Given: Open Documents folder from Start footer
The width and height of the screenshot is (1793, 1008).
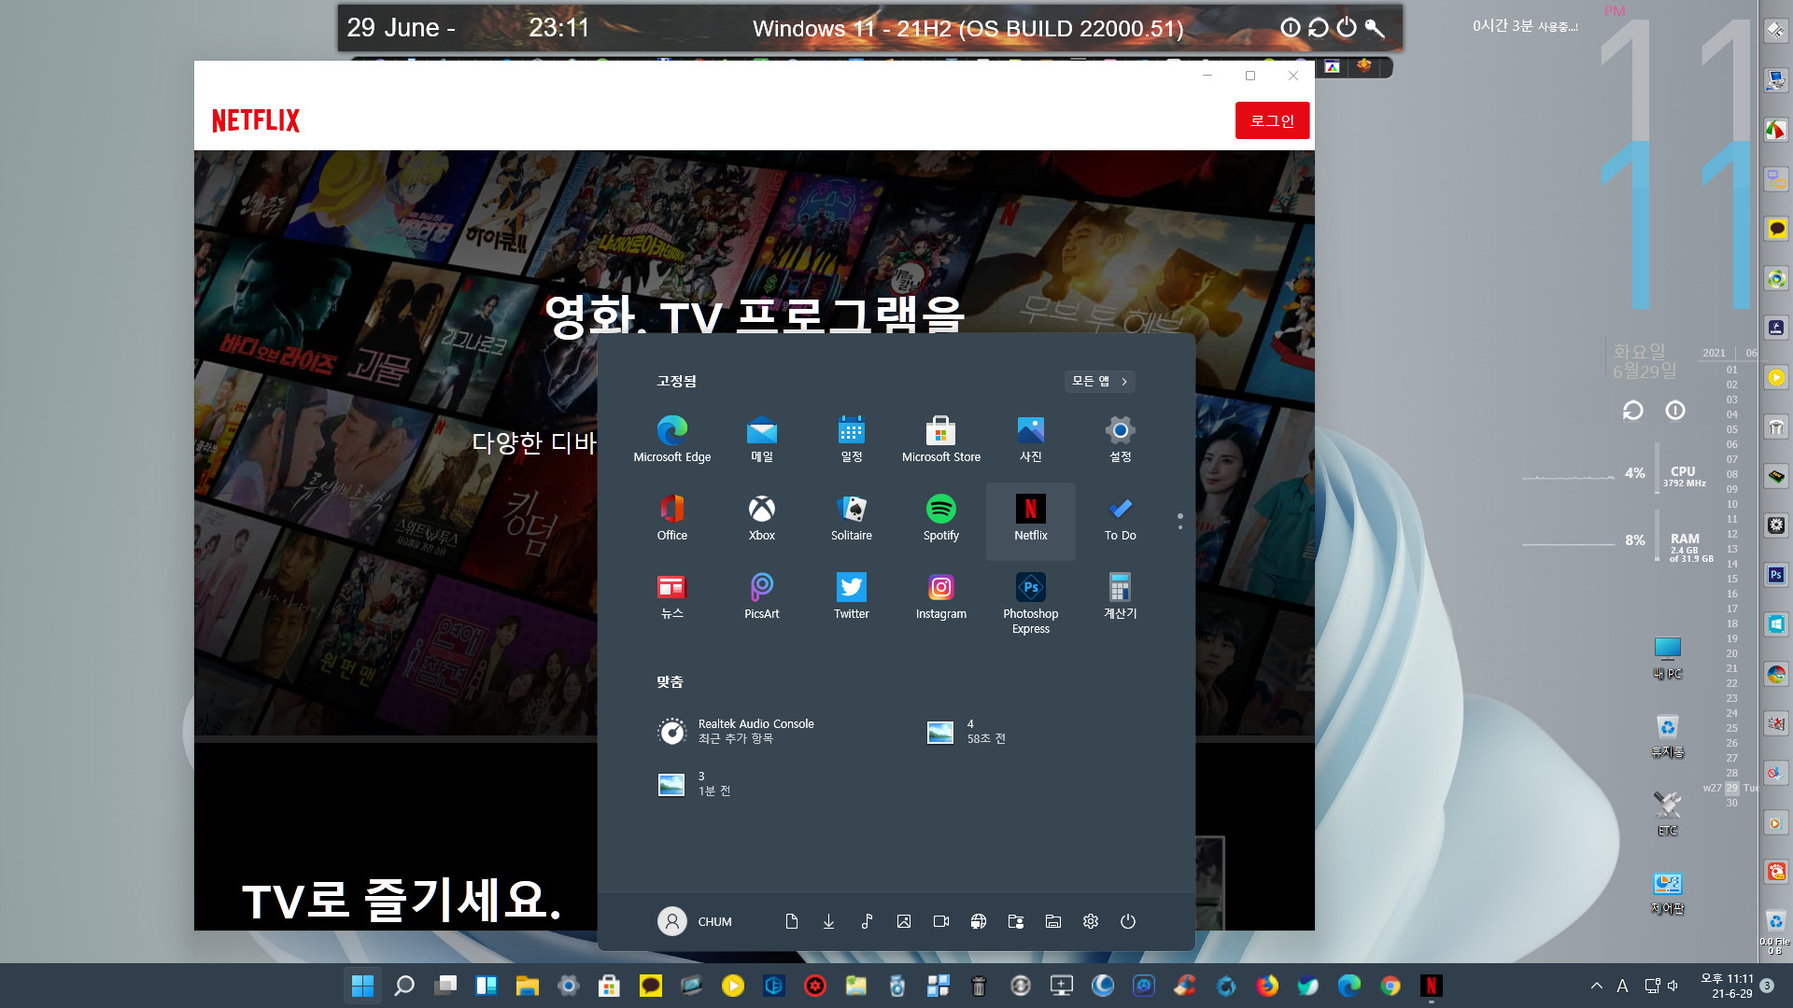Looking at the screenshot, I should (x=792, y=921).
